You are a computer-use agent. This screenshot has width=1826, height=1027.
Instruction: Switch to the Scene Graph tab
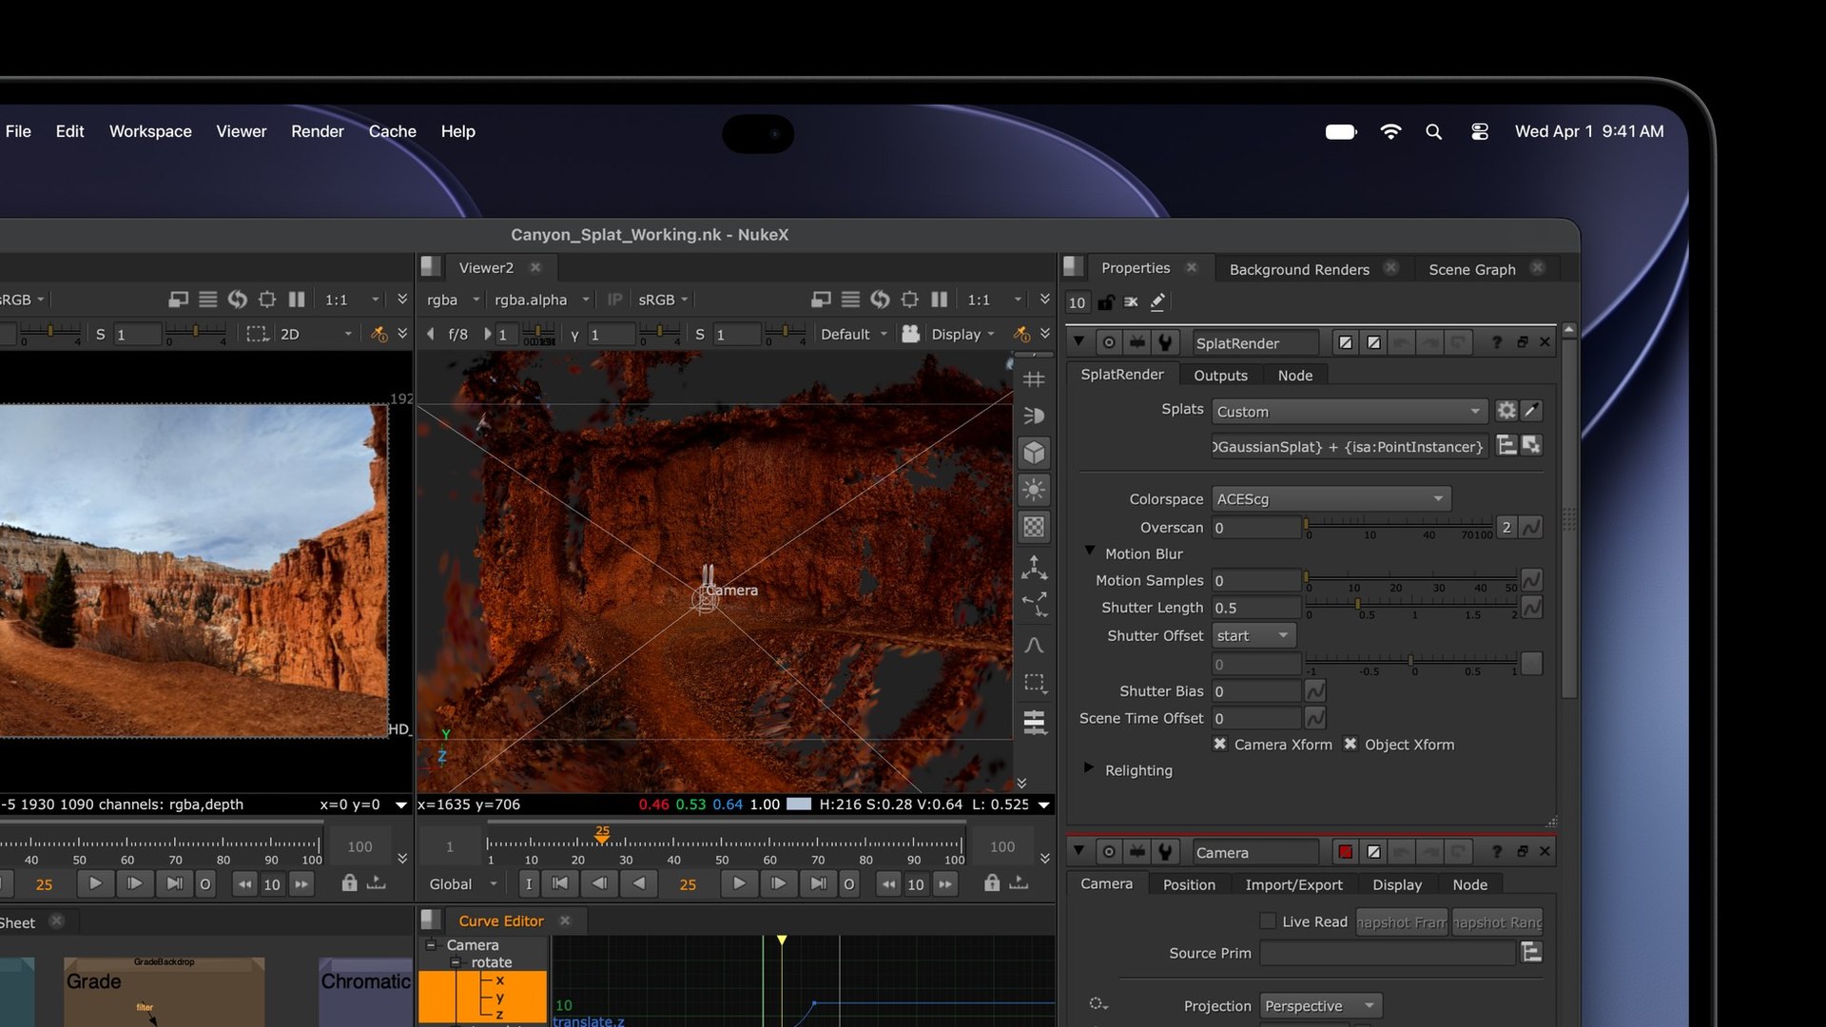click(x=1471, y=269)
